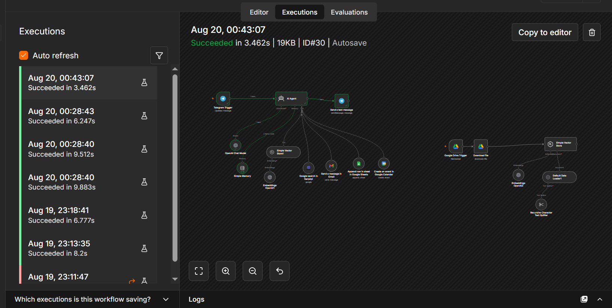The image size is (612, 308).
Task: Click the Embeddings OpenAI2 node
Action: [x=518, y=175]
